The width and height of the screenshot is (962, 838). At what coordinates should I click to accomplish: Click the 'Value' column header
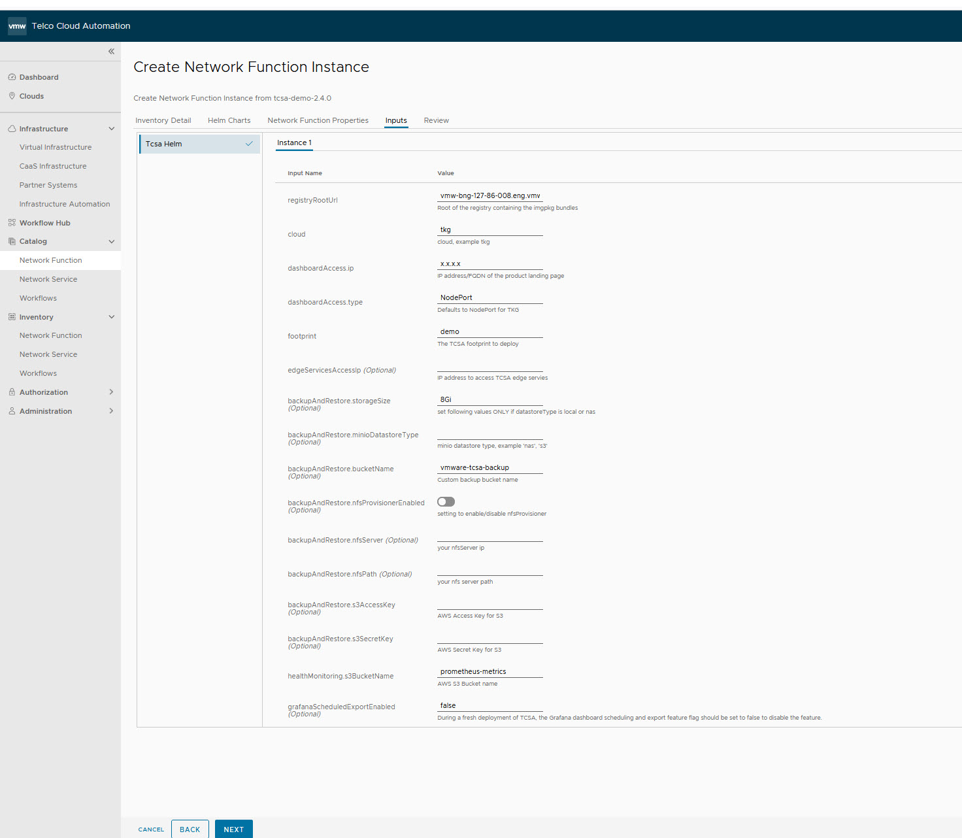[446, 173]
